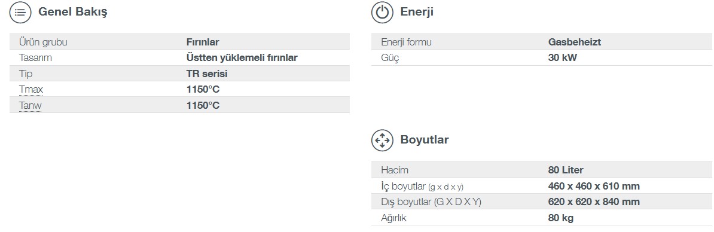Click the 80 kg weight value
Image resolution: width=714 pixels, height=232 pixels.
tap(560, 218)
